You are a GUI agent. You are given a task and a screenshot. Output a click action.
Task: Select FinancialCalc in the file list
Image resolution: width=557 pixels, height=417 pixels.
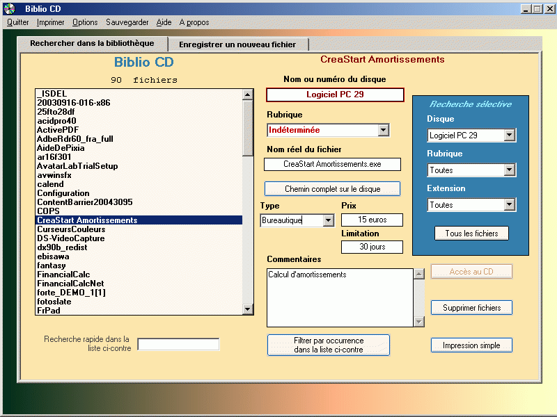[x=139, y=275]
